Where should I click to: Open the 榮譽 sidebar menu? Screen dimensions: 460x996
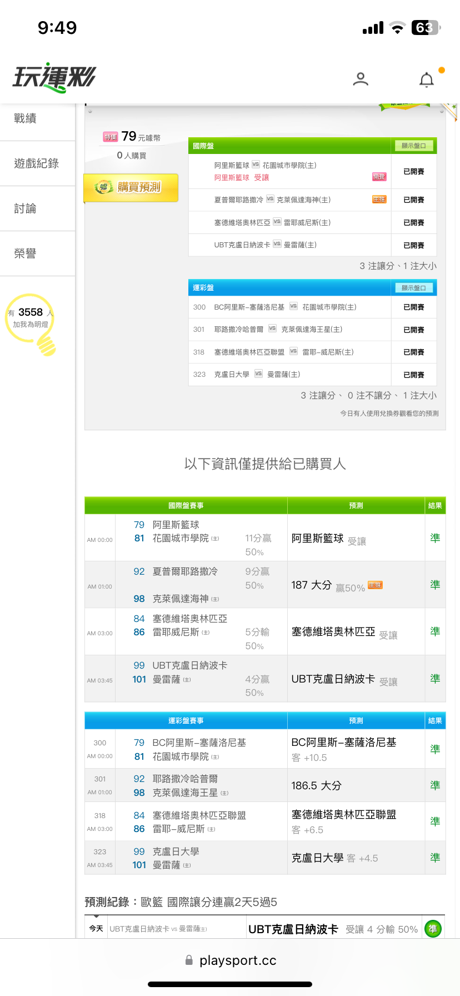click(x=38, y=253)
